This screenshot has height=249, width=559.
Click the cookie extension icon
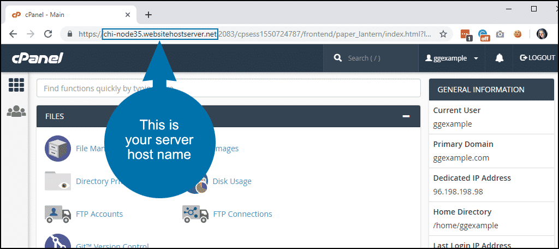517,34
